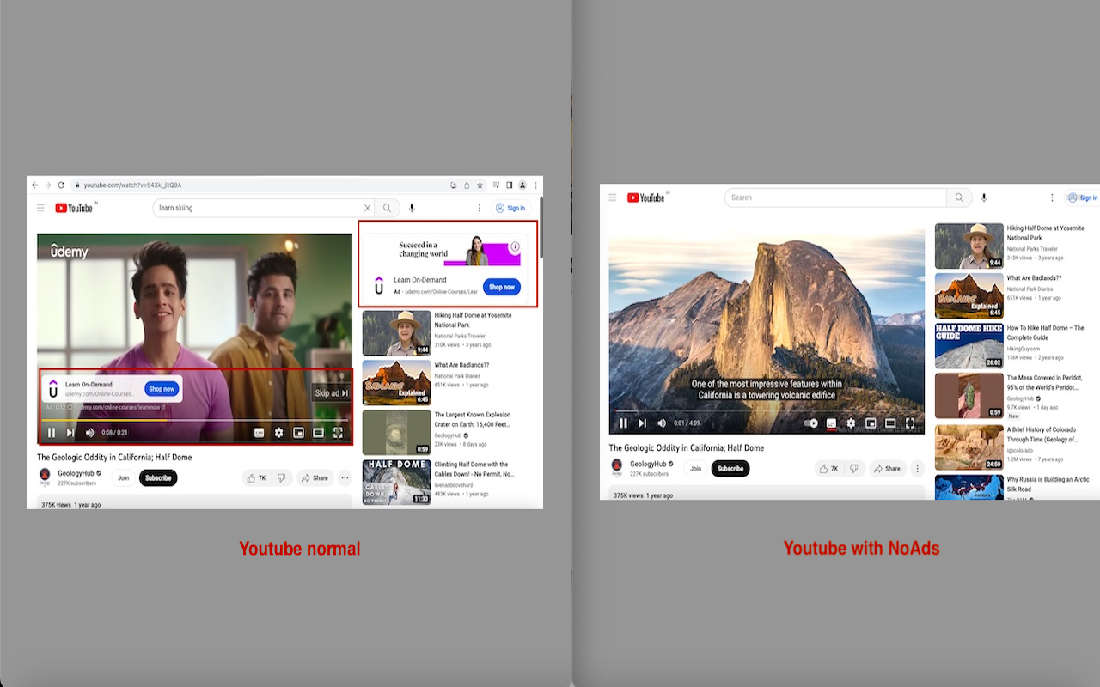Click the search magnifier in the left window
1100x687 pixels.
pos(388,208)
